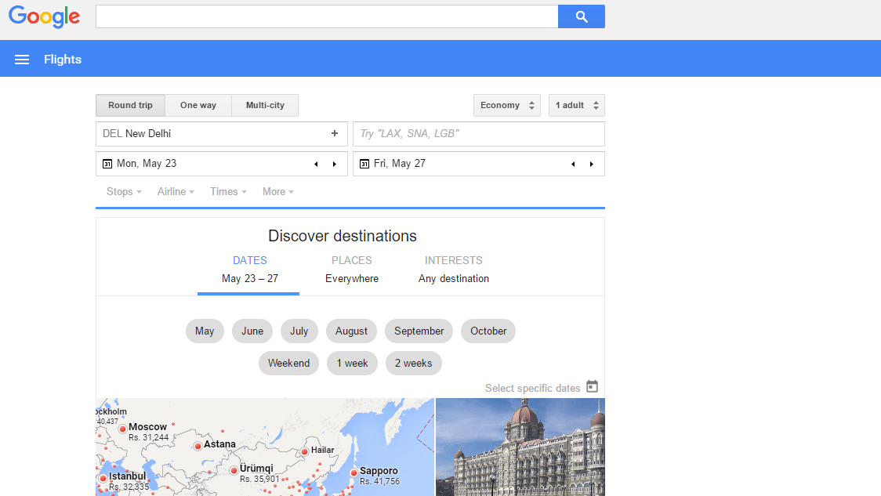Click the Istanbul city label on map
This screenshot has width=881, height=496.
point(128,476)
